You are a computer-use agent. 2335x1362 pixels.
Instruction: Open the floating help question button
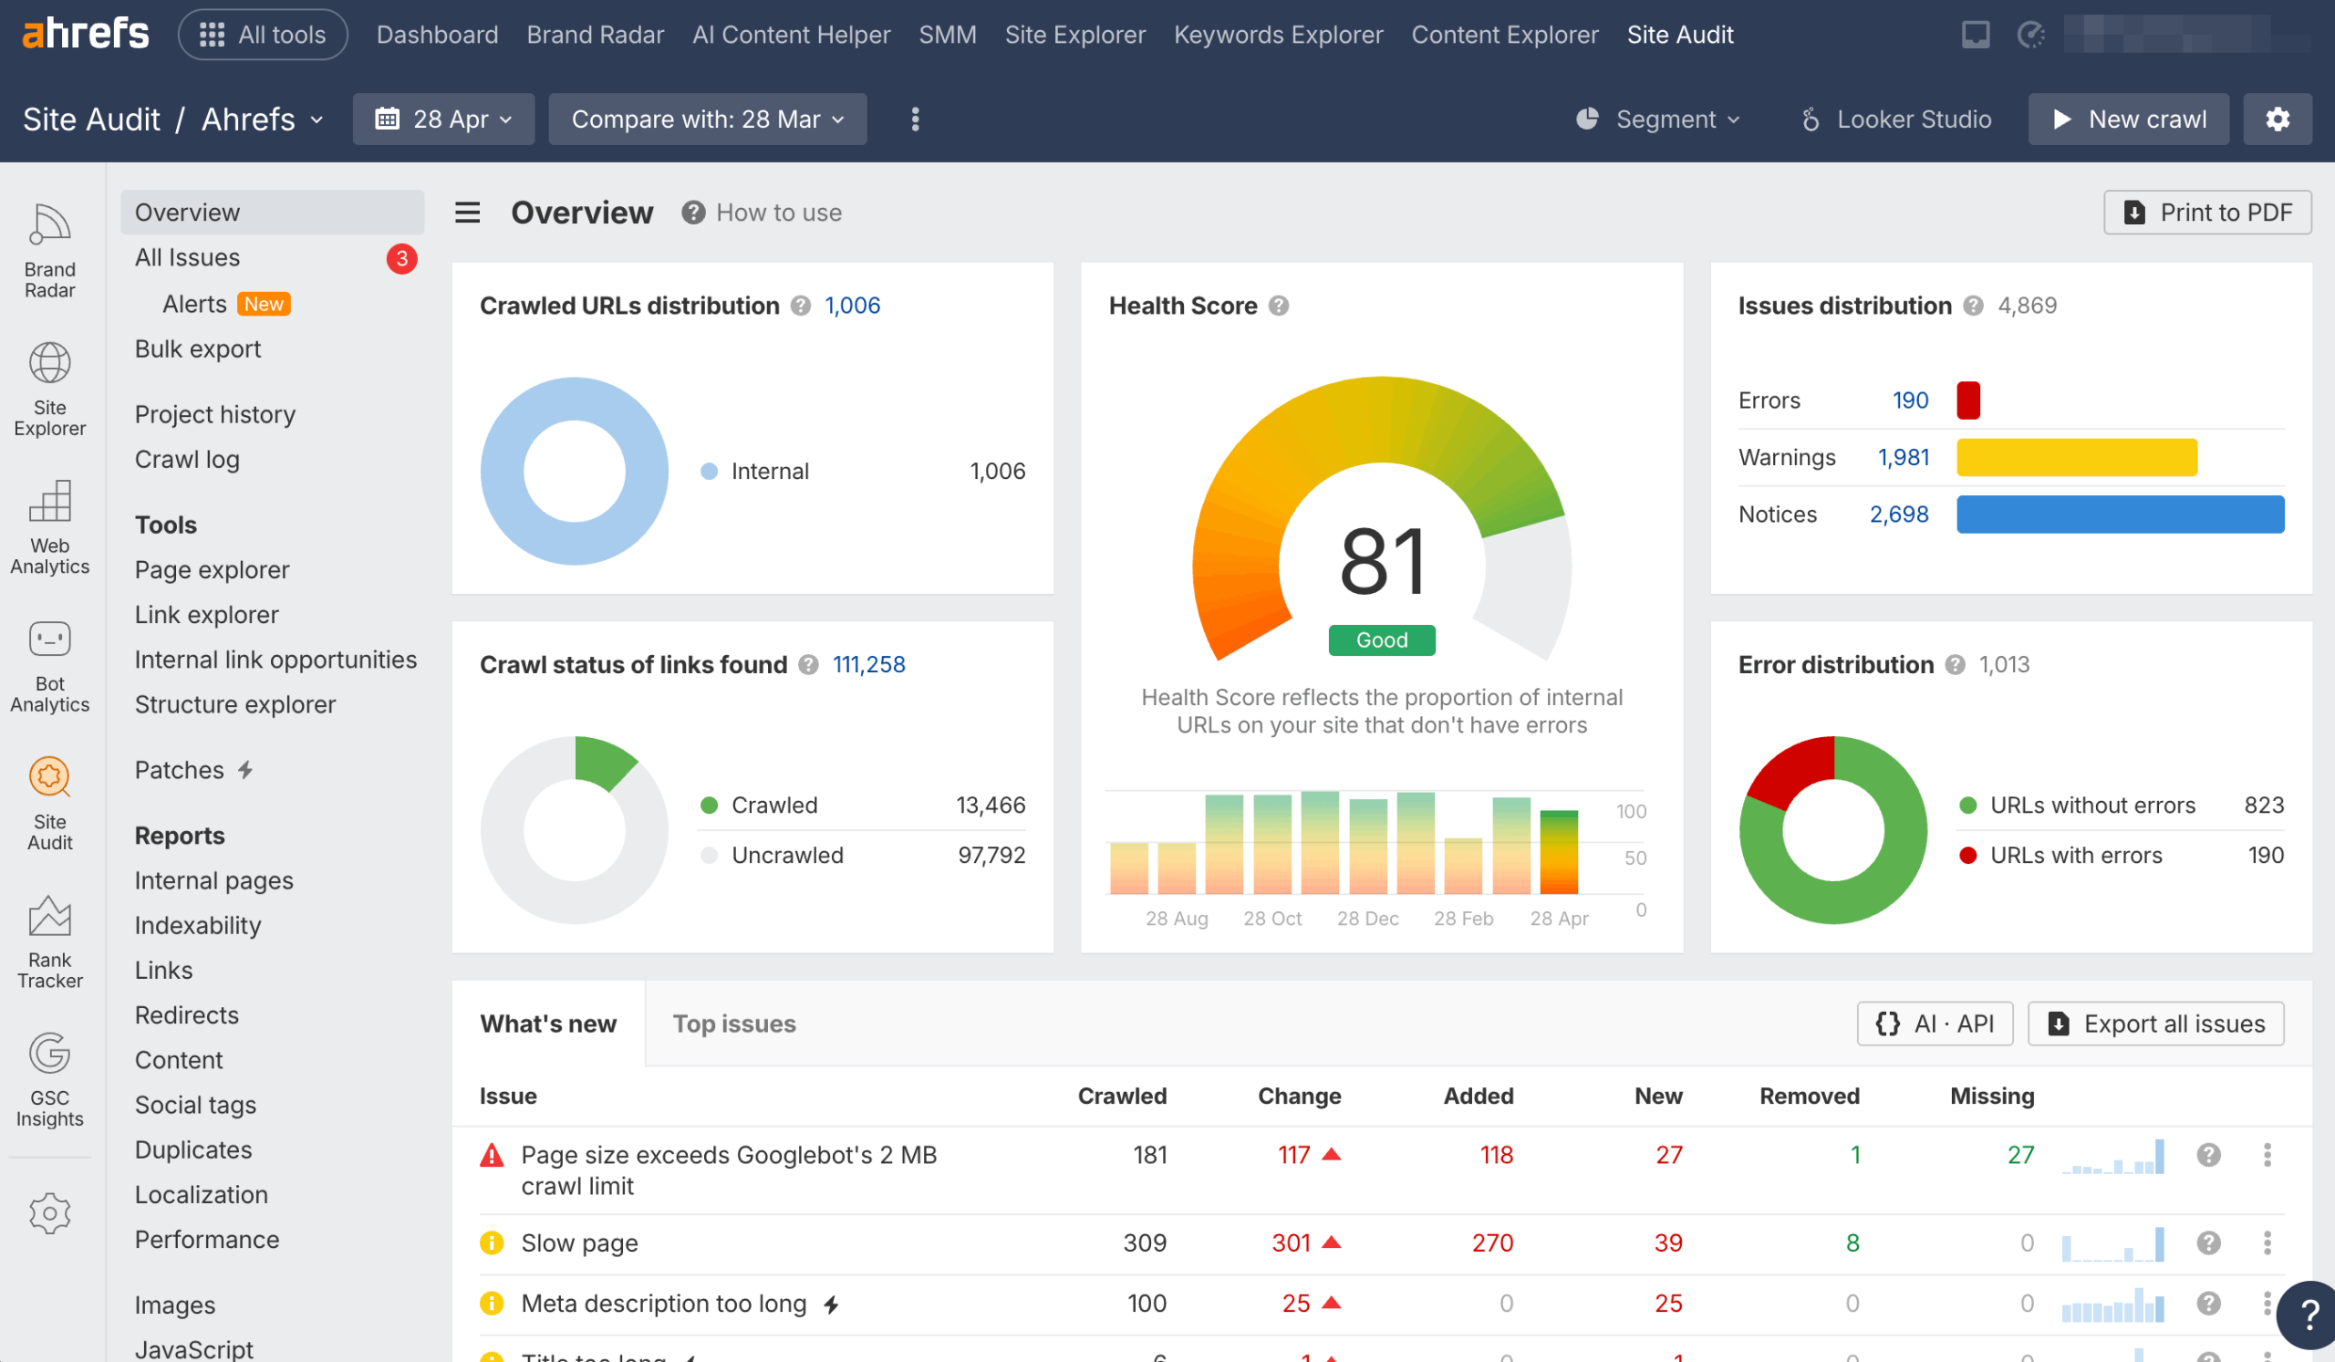pyautogui.click(x=2308, y=1315)
